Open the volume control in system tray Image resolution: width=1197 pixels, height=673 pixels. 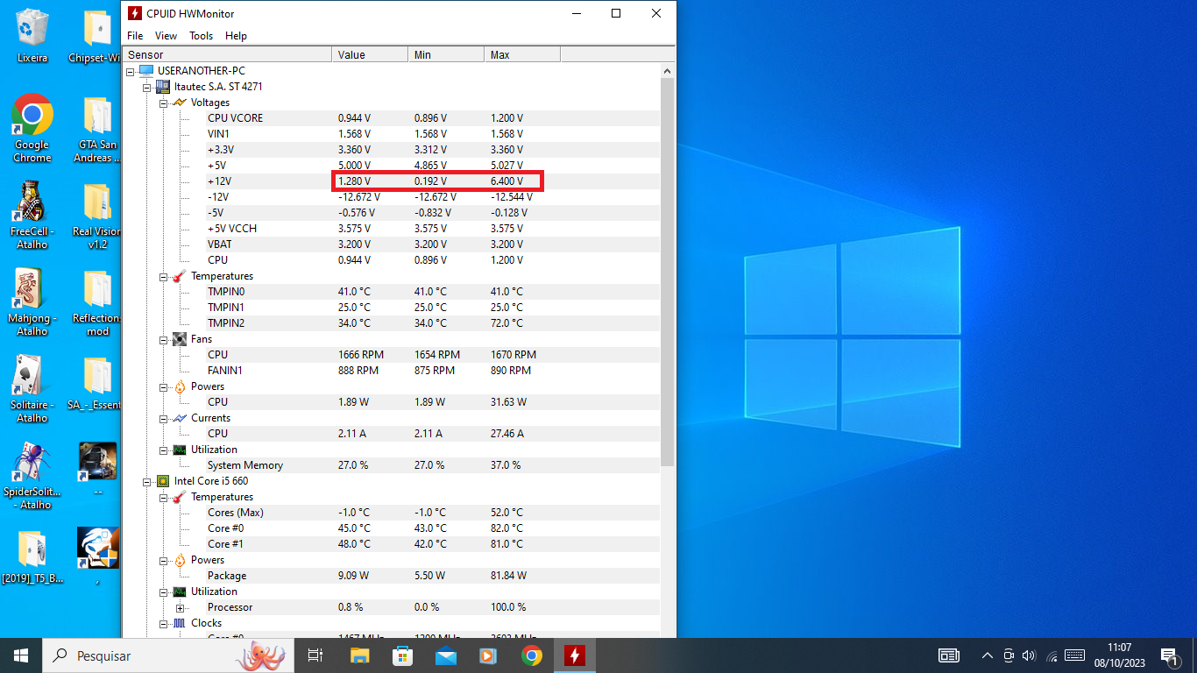click(1029, 655)
